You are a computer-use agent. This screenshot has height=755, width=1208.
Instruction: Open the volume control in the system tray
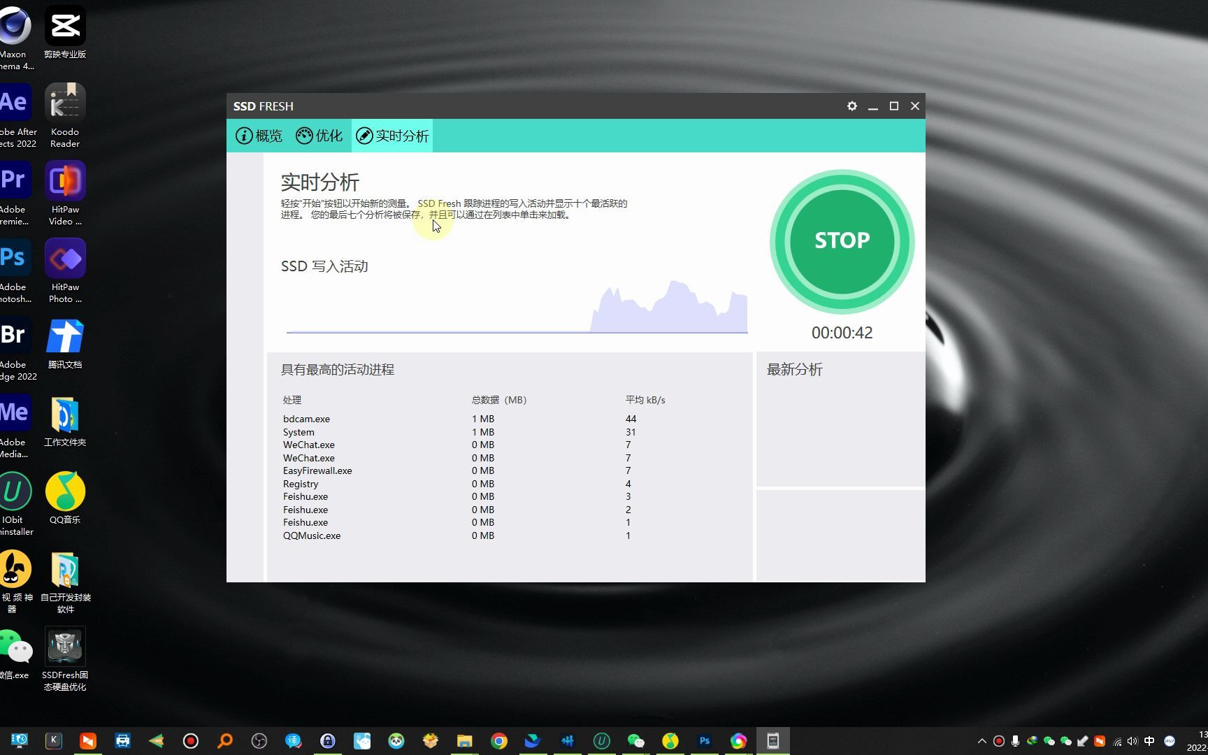point(1132,741)
